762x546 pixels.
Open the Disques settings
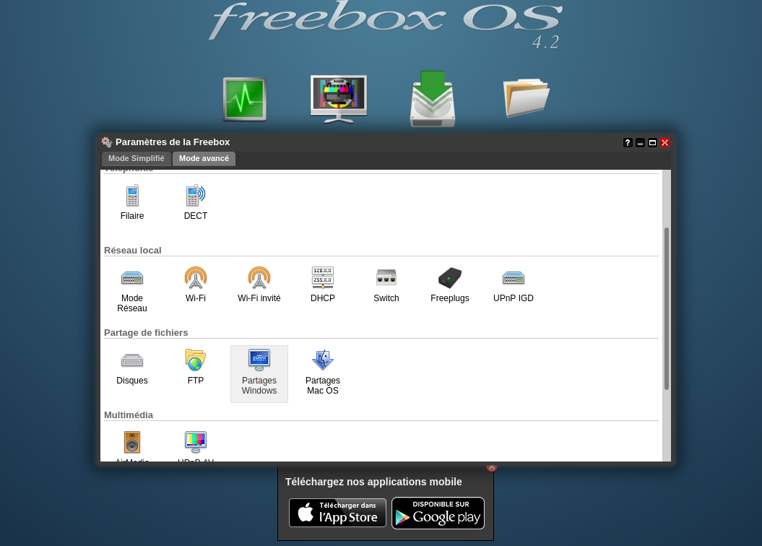coord(132,368)
